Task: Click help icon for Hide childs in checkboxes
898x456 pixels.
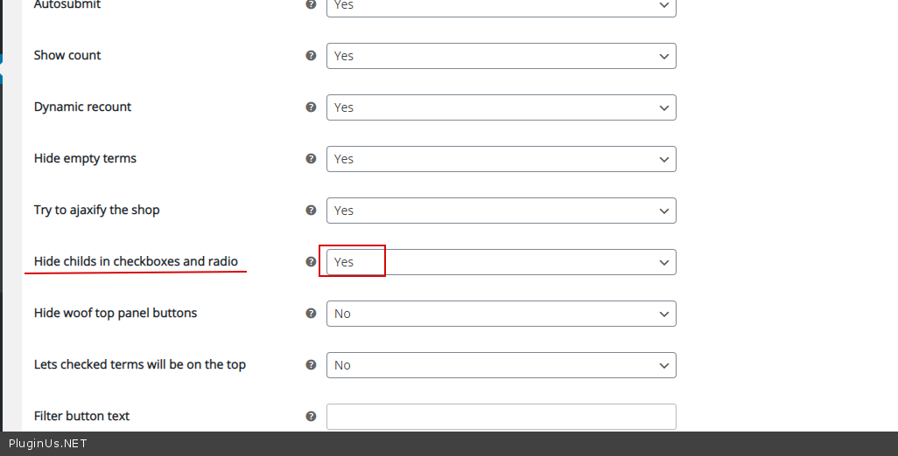Action: click(311, 261)
